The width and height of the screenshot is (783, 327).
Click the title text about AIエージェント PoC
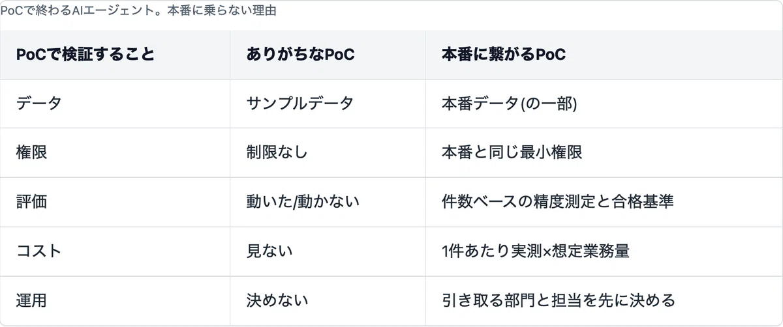(x=138, y=12)
